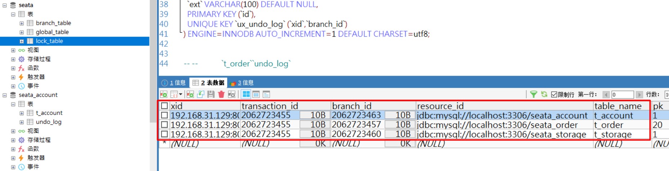Click the 函数 fx icon under seata
Screen dimensions: 669x171
point(22,68)
